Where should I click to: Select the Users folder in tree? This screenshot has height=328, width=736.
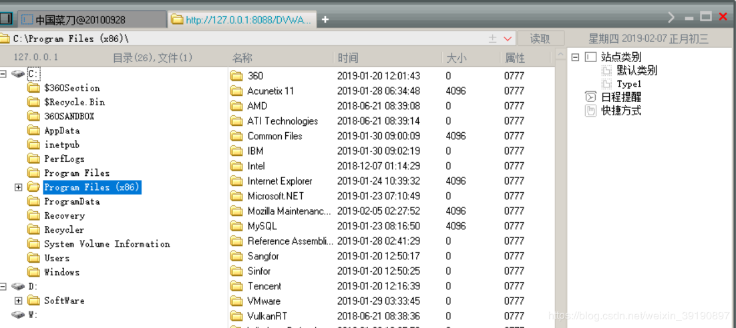click(x=57, y=258)
